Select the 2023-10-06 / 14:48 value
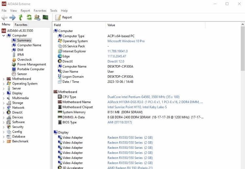The image size is (245, 169). tap(120, 82)
